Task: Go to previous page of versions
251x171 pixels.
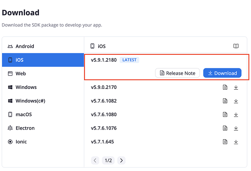Action: pos(95,160)
